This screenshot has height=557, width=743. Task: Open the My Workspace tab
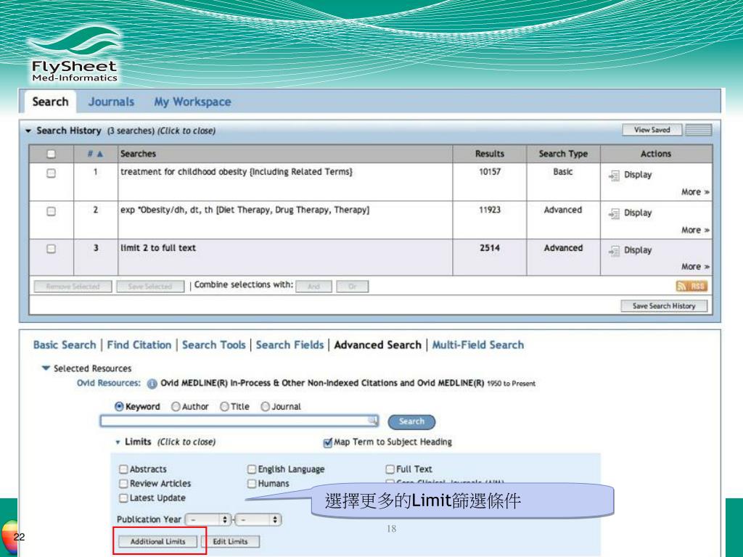coord(192,102)
